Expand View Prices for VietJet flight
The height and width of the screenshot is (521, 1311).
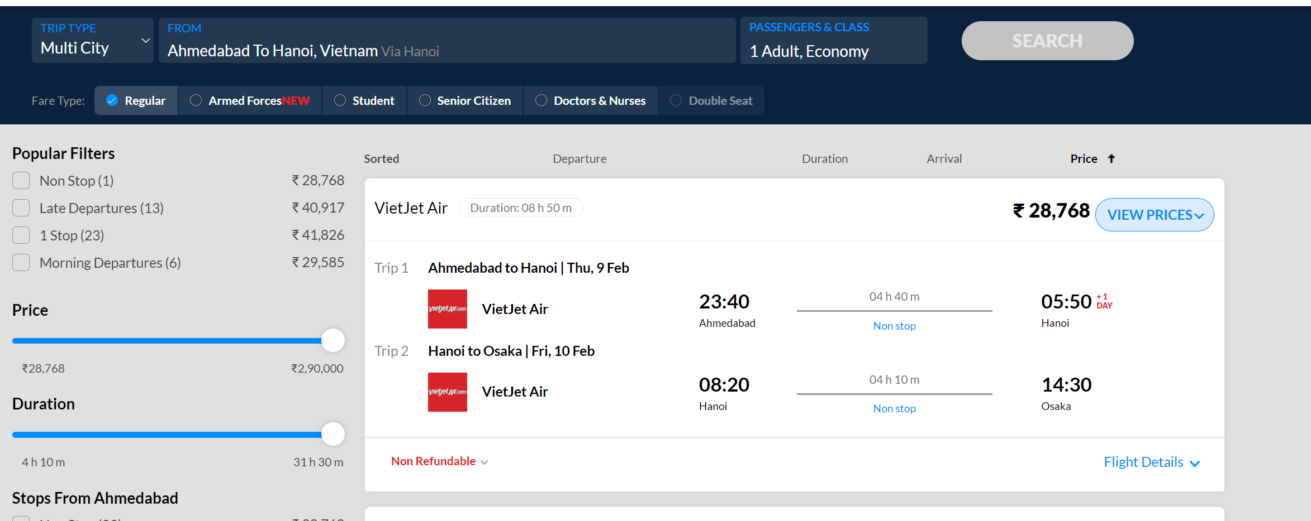click(1154, 215)
